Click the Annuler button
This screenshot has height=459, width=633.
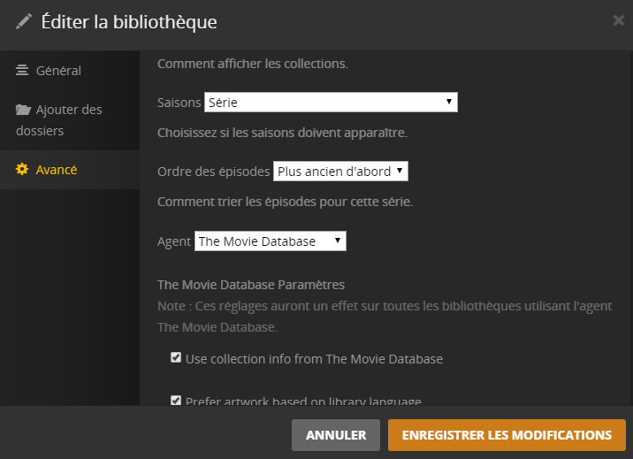(x=336, y=435)
